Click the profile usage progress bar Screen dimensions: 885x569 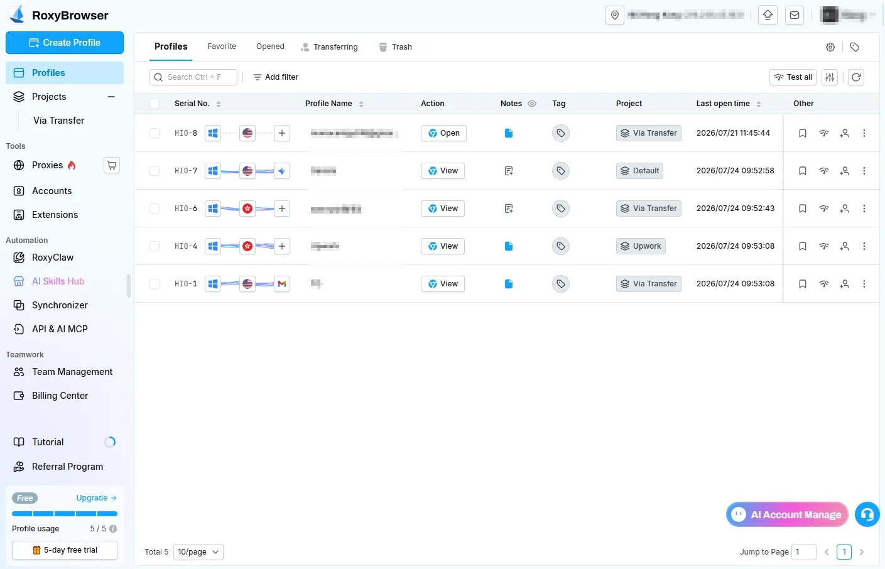pos(65,514)
